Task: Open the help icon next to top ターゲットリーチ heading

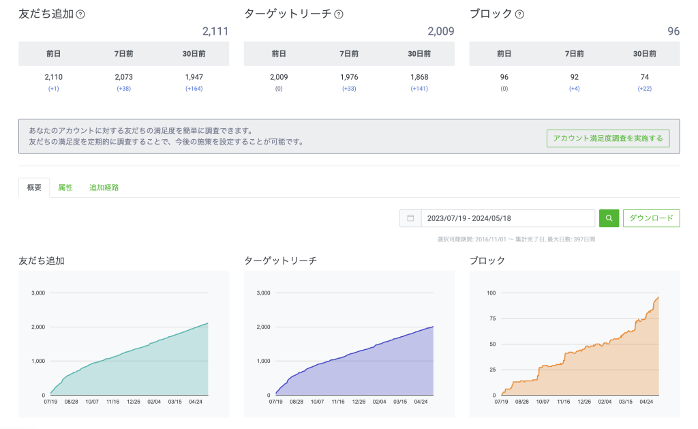Action: (x=339, y=14)
